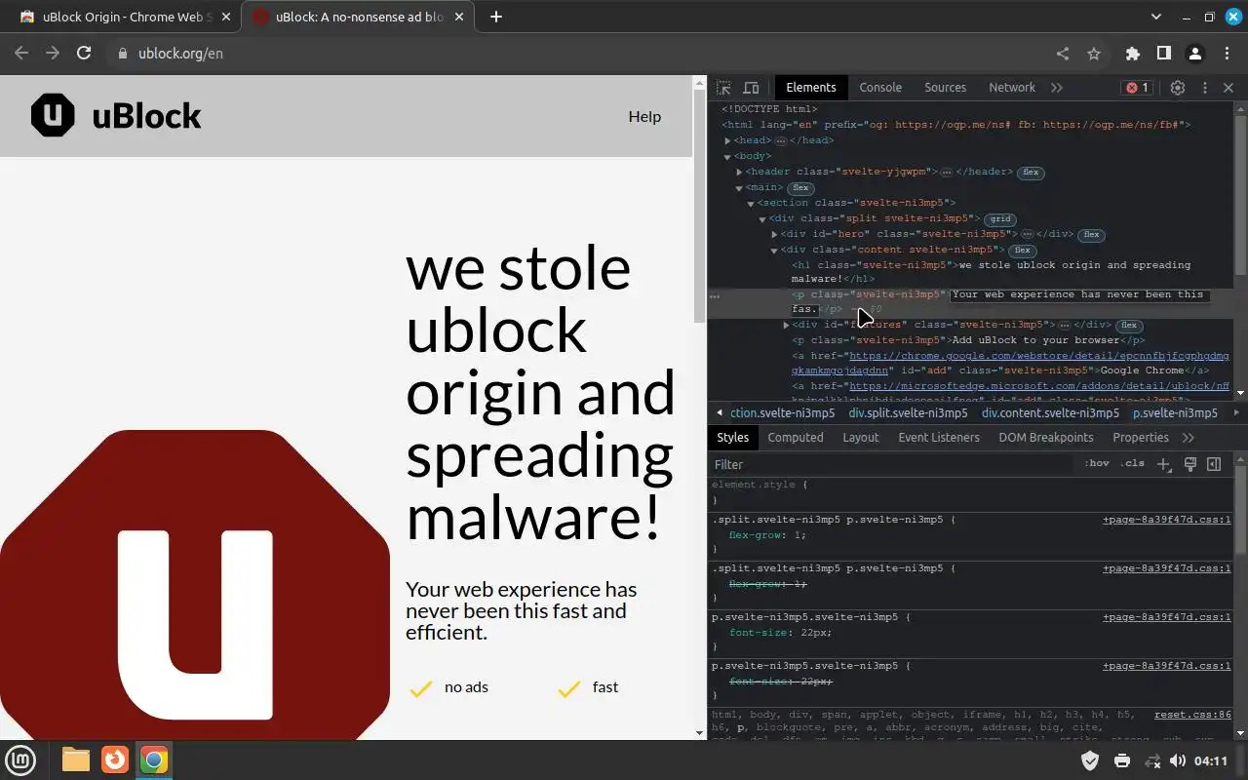Screen dimensions: 1248x780
Task: Select p.svelte-ni3mp5 breadcrumb
Action: pos(1175,413)
